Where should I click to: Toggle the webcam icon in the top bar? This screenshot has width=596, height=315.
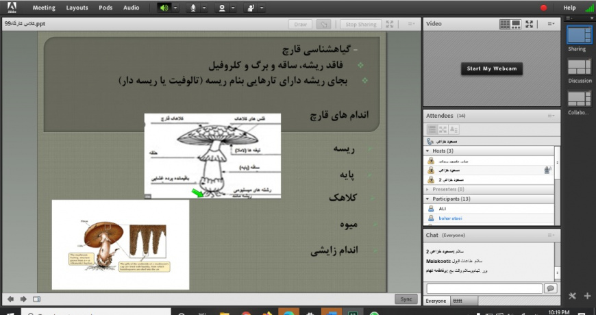[x=222, y=8]
